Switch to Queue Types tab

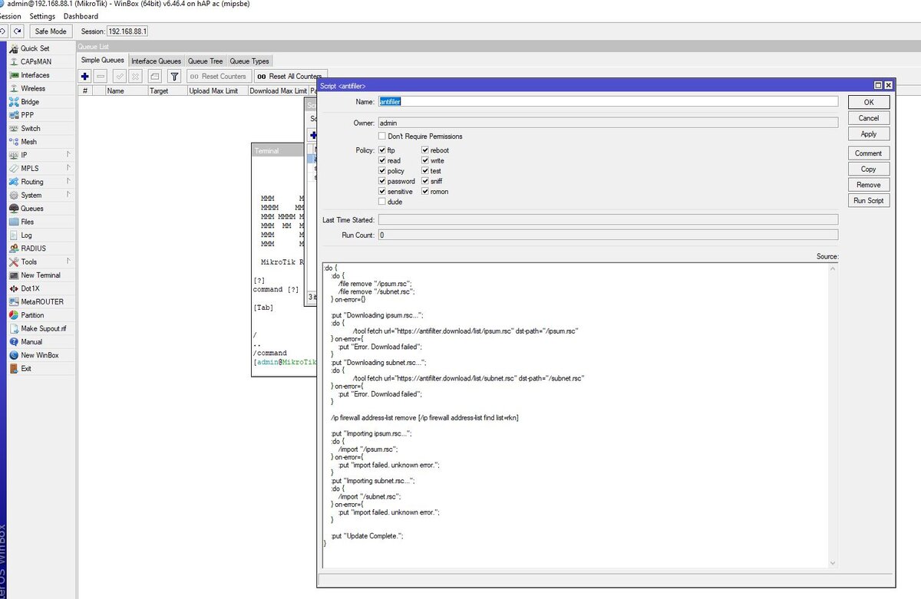pos(249,61)
